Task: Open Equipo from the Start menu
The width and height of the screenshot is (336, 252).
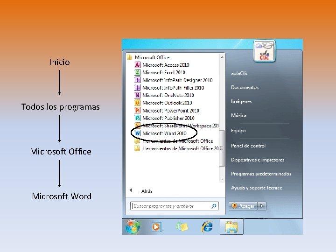Action: coord(238,131)
